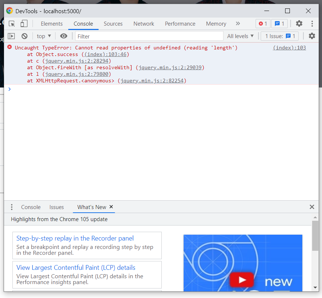Click the Chrome logo in title bar

tap(9, 11)
